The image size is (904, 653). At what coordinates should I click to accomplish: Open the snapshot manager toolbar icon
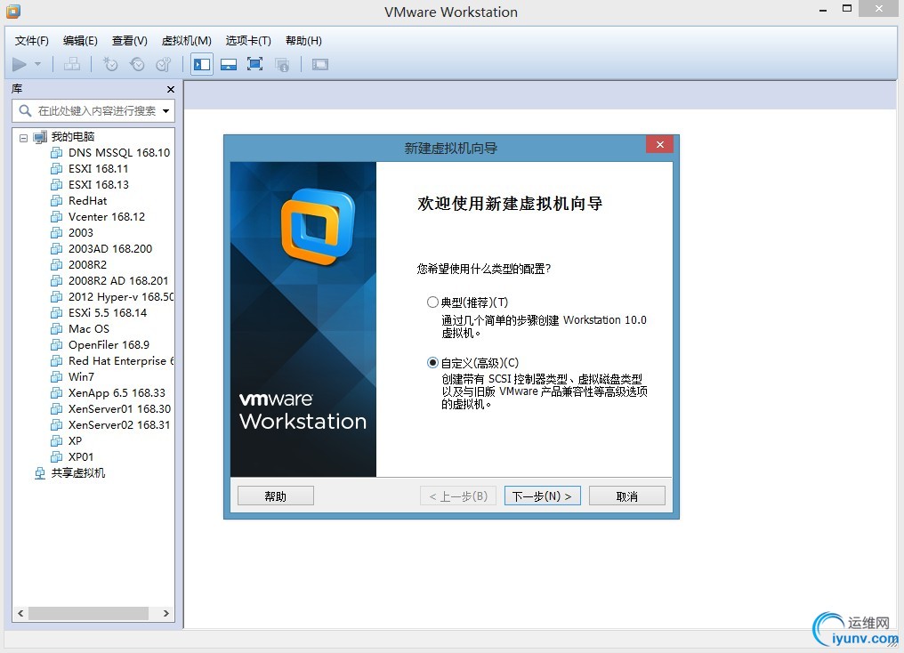[164, 64]
